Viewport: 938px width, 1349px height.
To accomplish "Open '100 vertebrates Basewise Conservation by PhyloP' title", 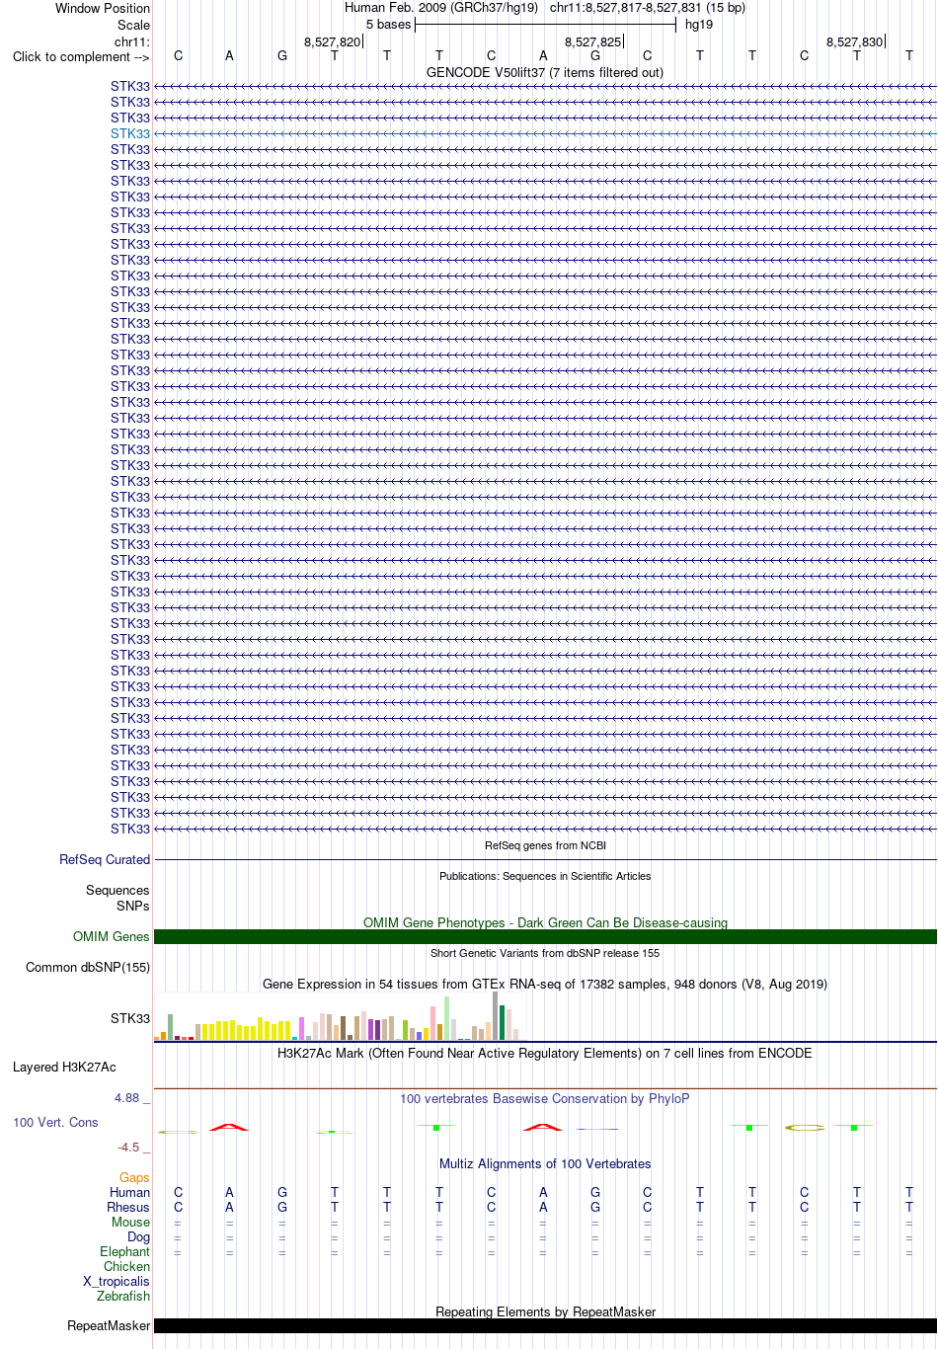I will (x=545, y=1098).
